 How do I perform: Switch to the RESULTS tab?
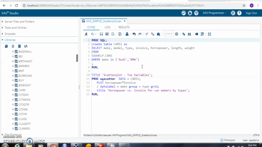pyautogui.click(x=124, y=27)
